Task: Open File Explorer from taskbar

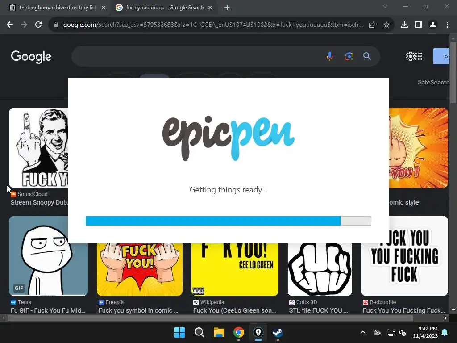Action: 219,332
